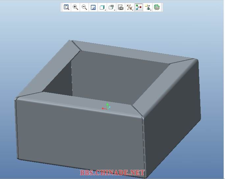Viewport: 225px width, 179px height.
Task: Open the Annotation Display dropdown
Action: 148,7
